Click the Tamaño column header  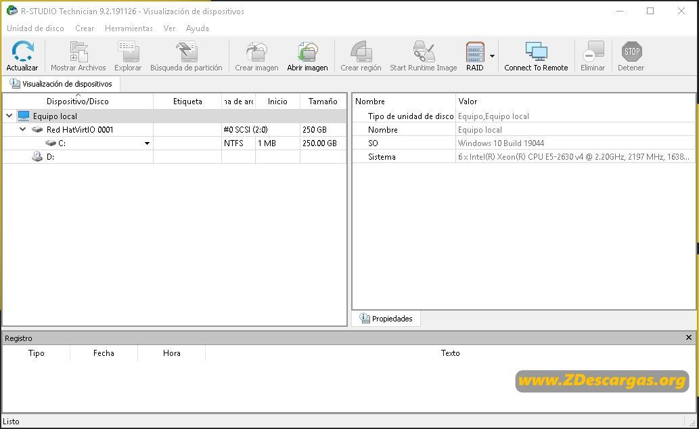[x=323, y=101]
